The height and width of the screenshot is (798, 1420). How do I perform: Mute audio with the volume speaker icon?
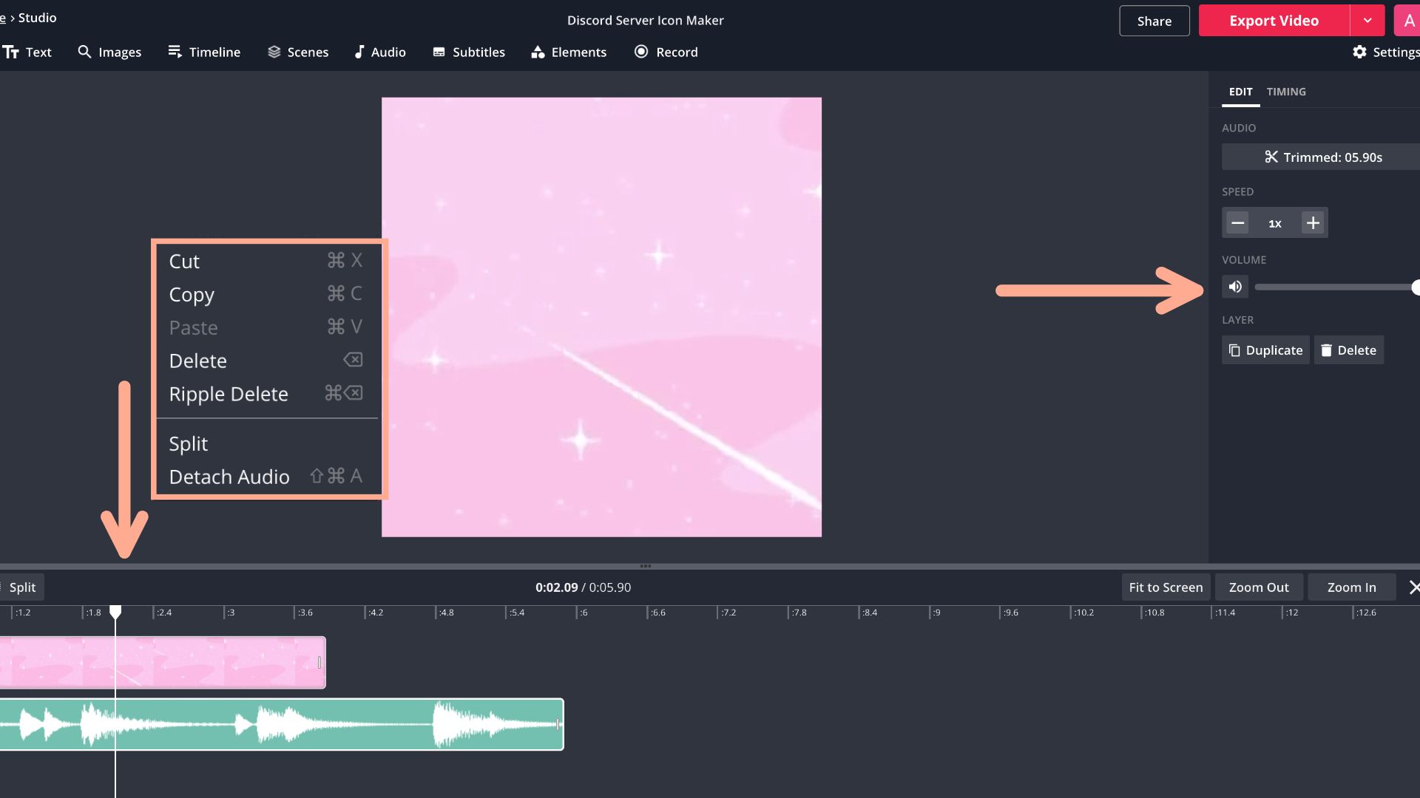(1235, 287)
